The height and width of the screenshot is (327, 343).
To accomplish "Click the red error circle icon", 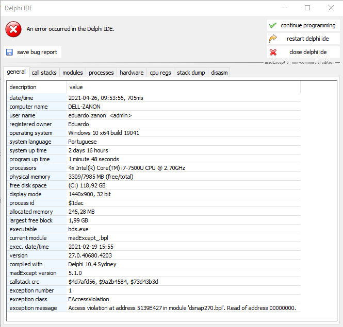I will click(x=13, y=29).
